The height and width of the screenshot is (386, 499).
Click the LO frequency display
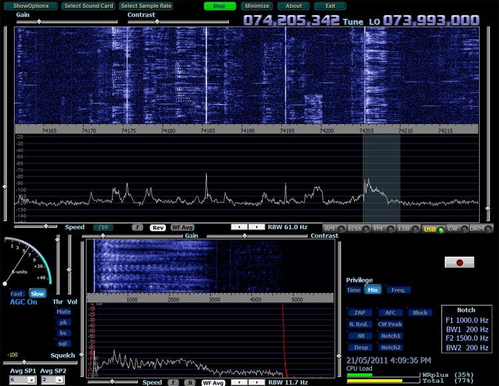(x=430, y=21)
